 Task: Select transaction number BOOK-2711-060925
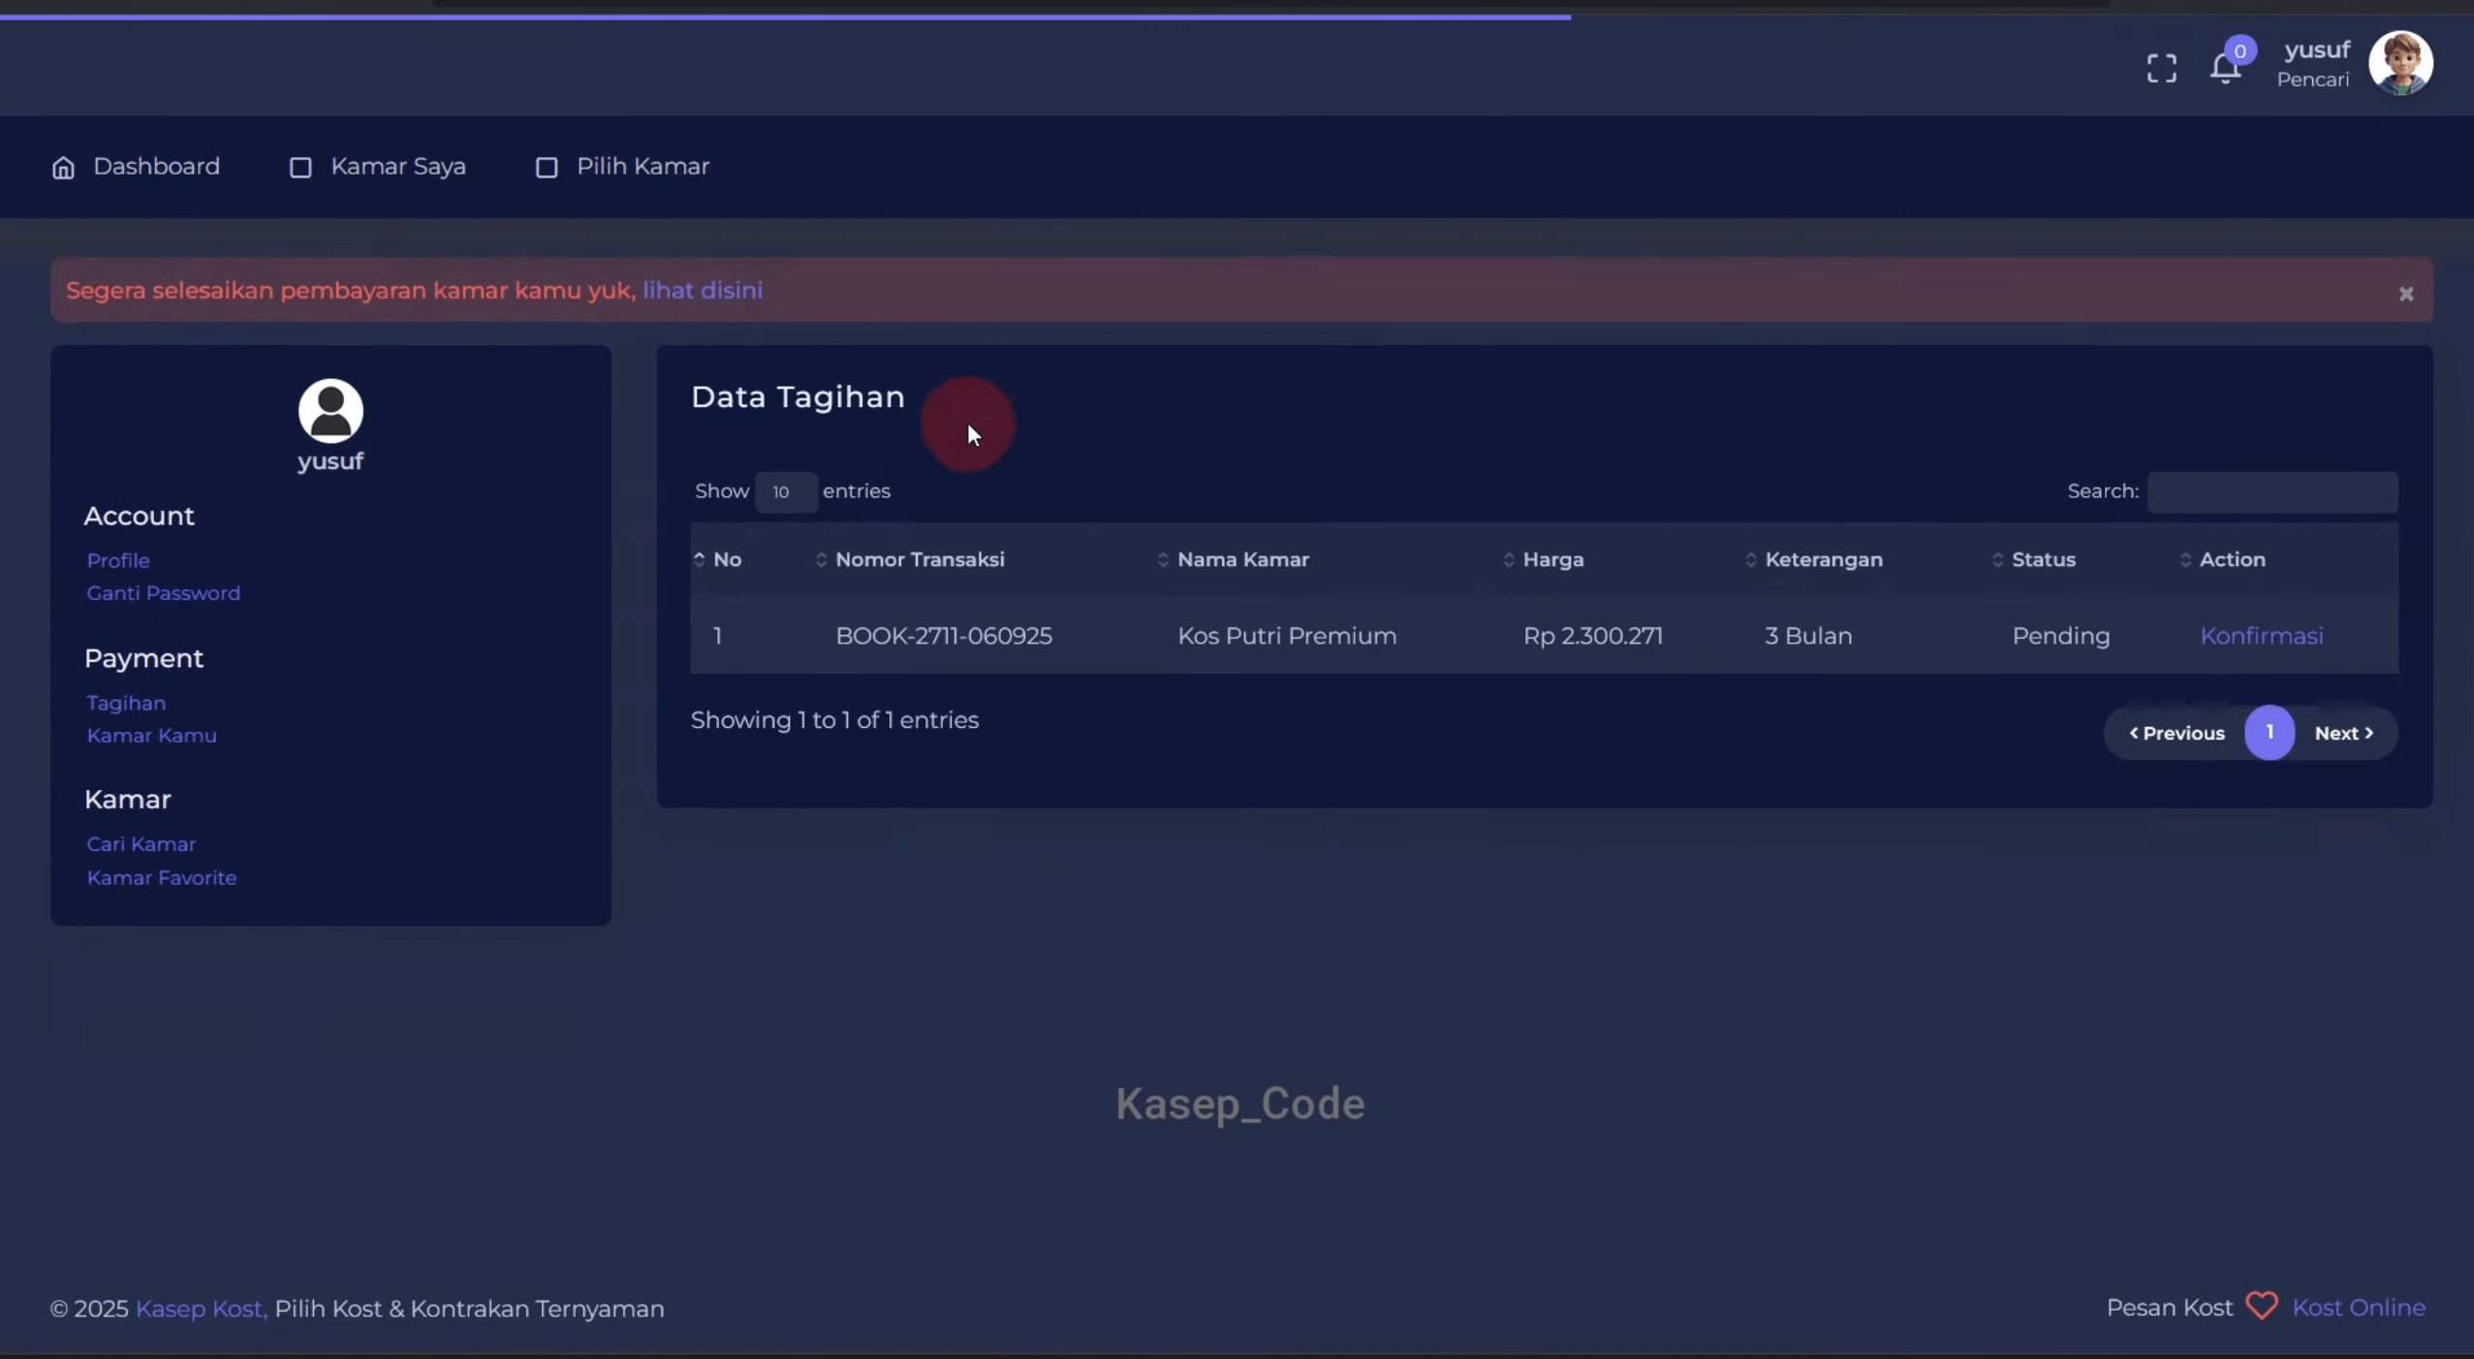tap(944, 636)
